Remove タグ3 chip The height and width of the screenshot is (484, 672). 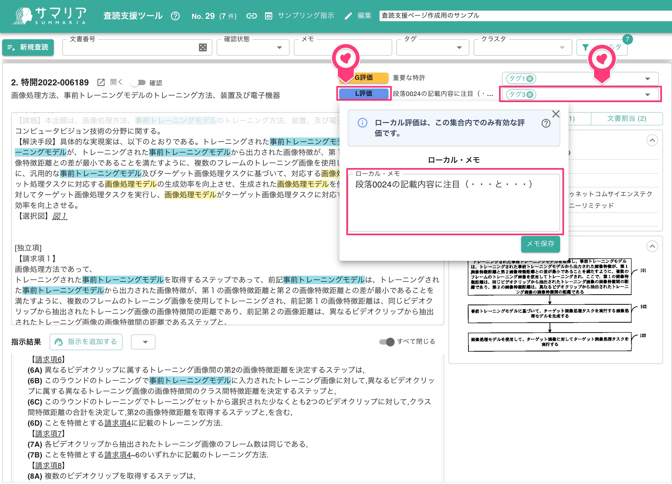pos(530,95)
